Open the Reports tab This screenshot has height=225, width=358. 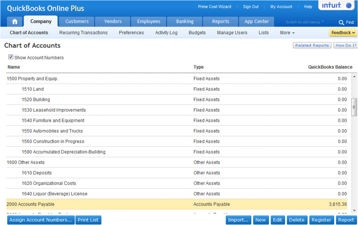pos(220,21)
